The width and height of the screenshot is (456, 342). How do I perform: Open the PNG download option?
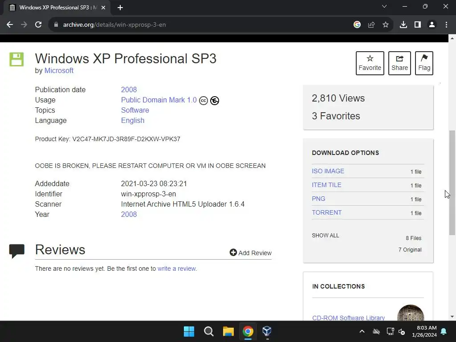[318, 199]
